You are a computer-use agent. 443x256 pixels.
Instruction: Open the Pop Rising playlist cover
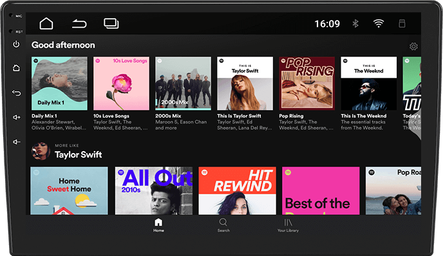click(307, 83)
